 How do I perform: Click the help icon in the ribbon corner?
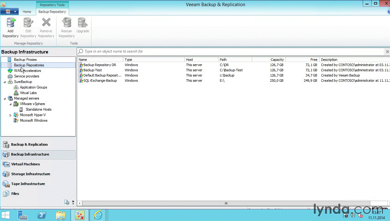click(x=388, y=12)
